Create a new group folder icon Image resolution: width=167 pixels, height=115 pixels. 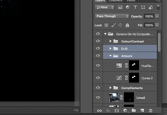(x=134, y=110)
